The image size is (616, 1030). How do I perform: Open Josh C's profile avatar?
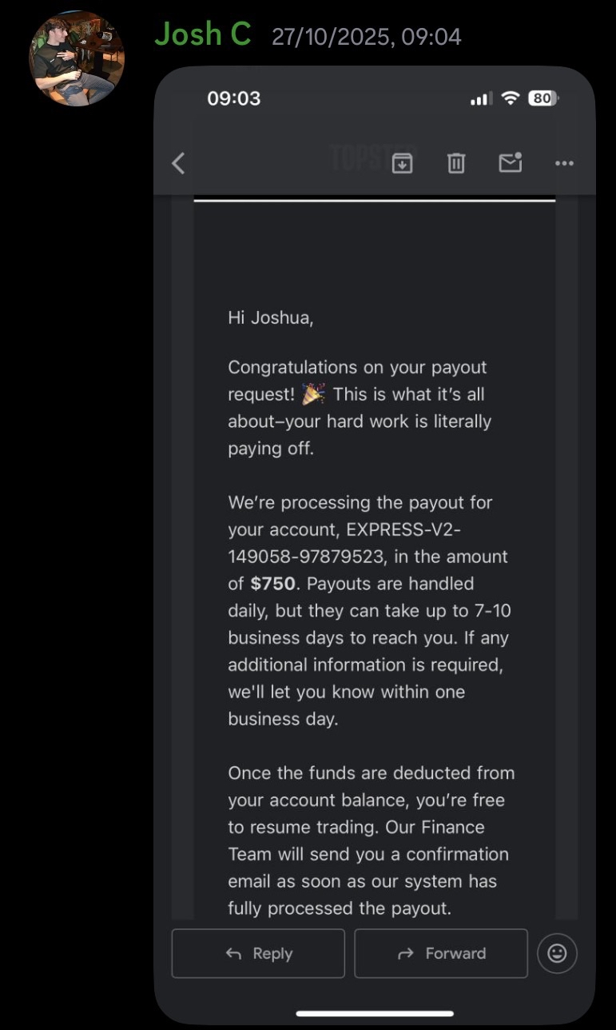(77, 59)
